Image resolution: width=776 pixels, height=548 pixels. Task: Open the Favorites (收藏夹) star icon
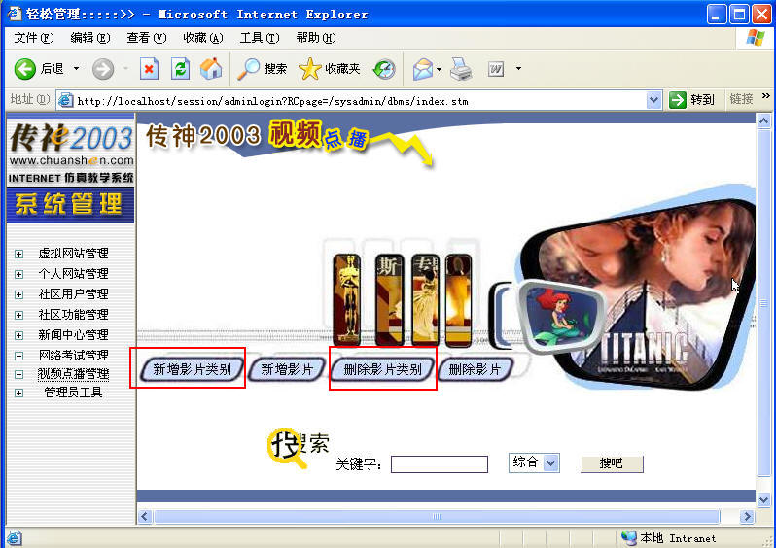(310, 69)
